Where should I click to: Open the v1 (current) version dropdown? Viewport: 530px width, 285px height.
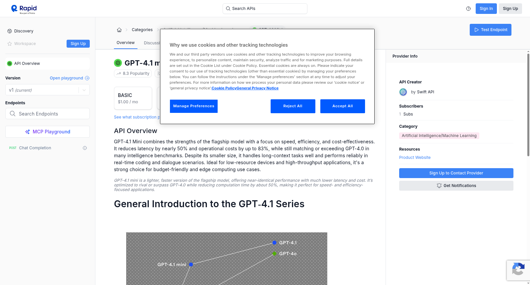pos(47,90)
